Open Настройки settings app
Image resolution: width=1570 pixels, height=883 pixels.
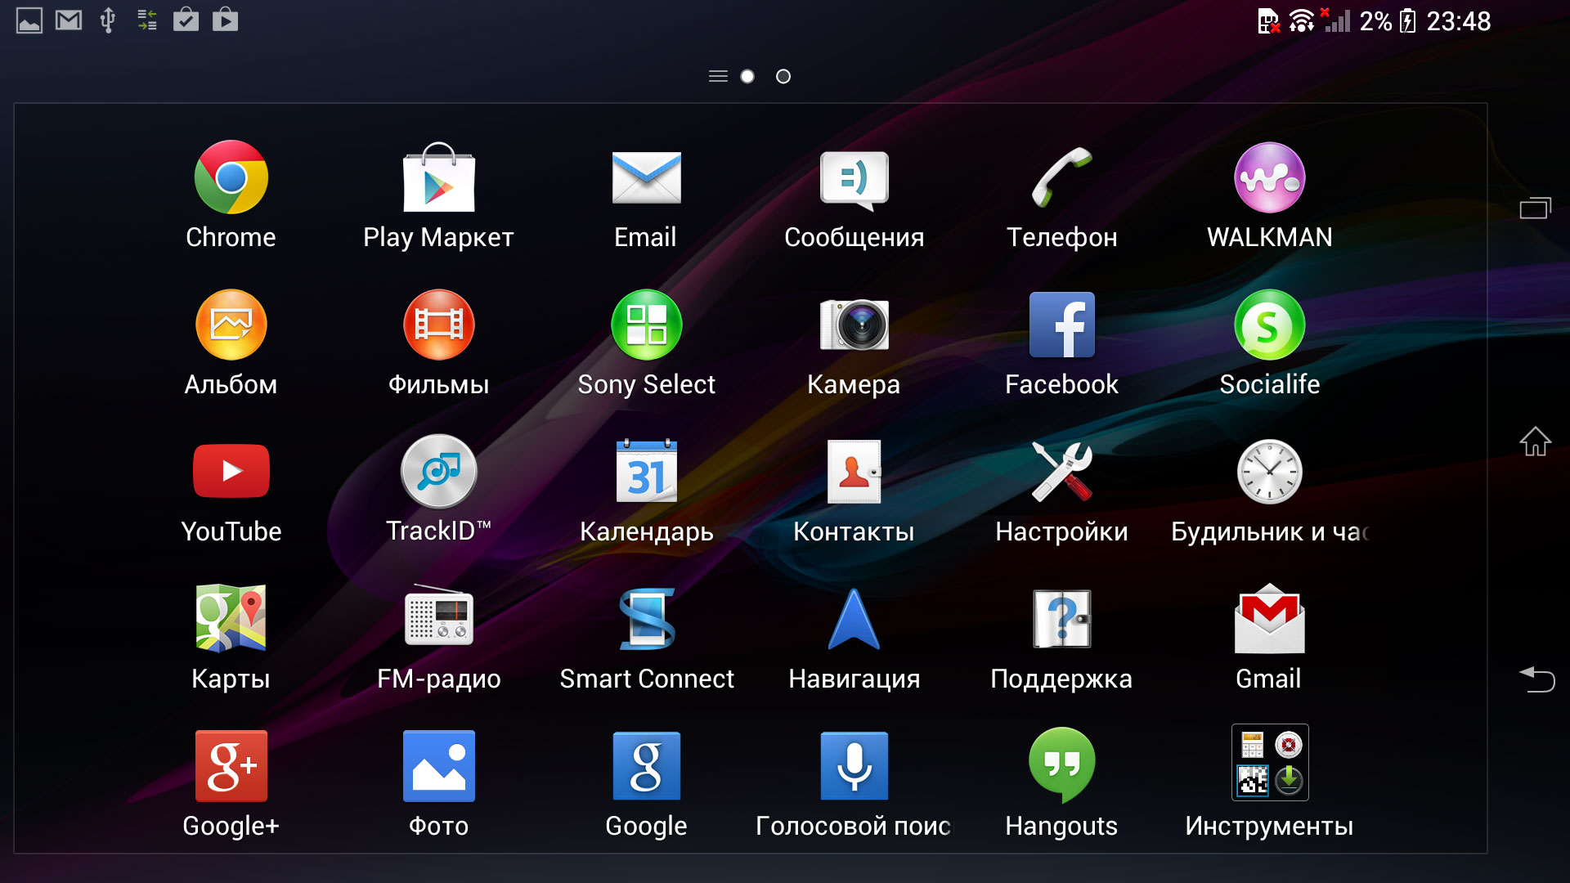pyautogui.click(x=1061, y=491)
